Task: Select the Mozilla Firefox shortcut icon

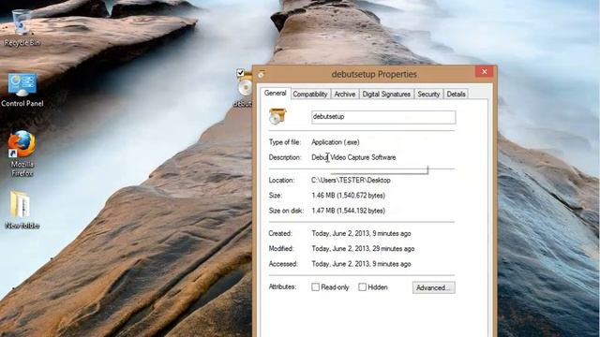Action: coord(22,154)
